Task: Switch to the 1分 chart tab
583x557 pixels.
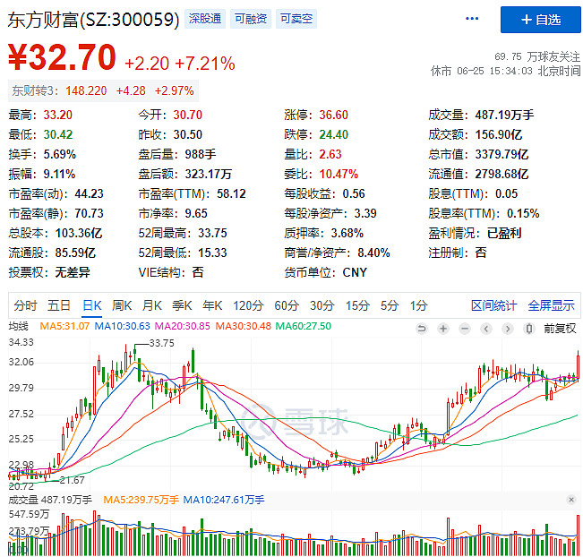Action: [418, 305]
